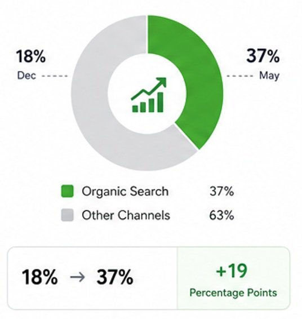Click the +19 change value

tap(232, 271)
